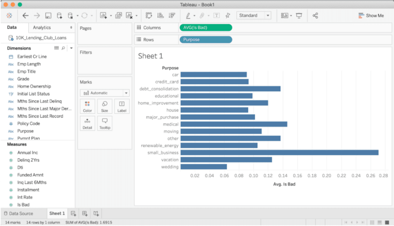Select the medical bar in the chart
Screen dimensions: 394x226
234,124
